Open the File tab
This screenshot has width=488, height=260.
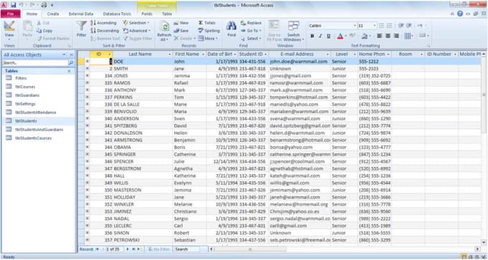[x=10, y=14]
